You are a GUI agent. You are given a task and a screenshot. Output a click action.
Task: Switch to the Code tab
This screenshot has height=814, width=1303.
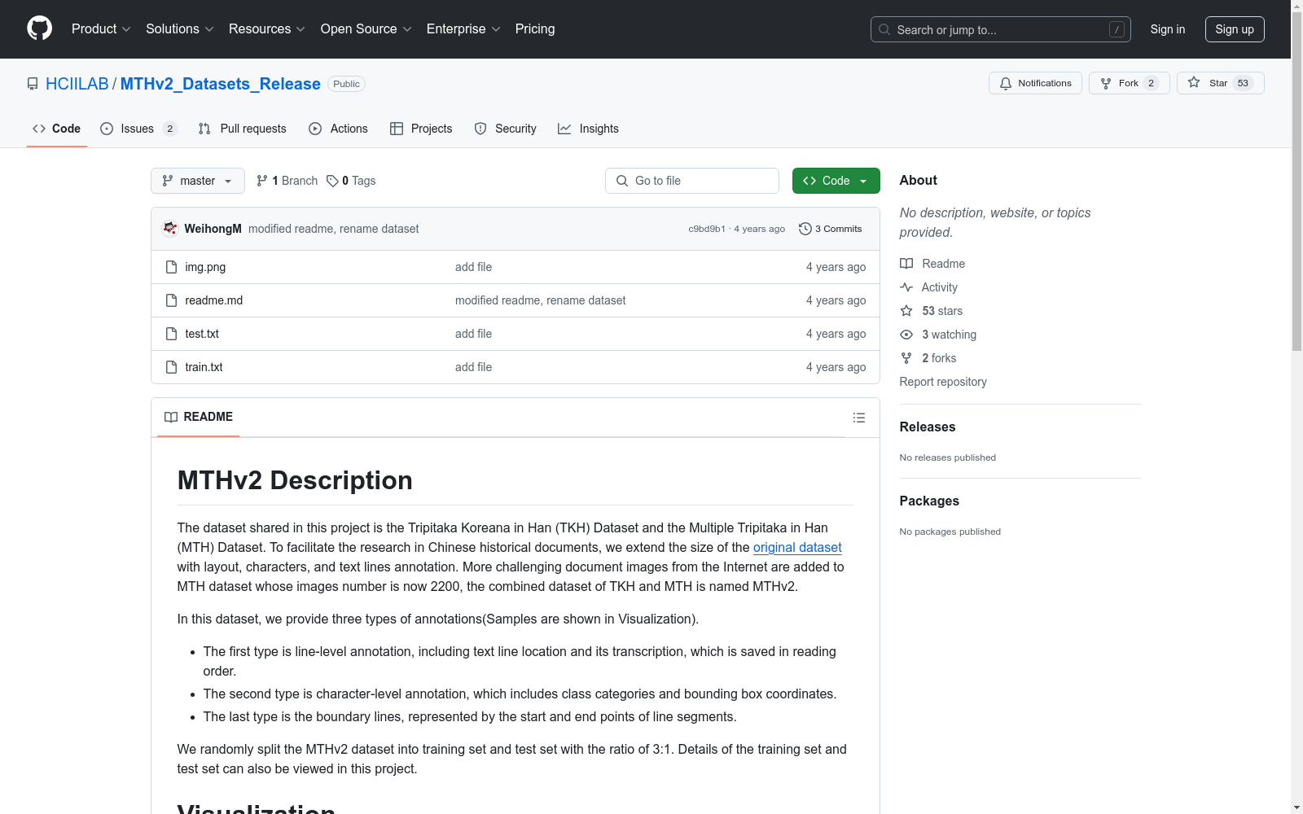57,129
